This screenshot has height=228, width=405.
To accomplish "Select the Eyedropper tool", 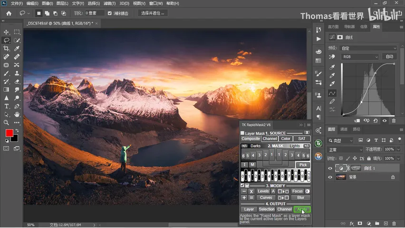I will (x=17, y=48).
